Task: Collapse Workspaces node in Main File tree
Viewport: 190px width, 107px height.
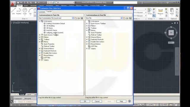Action: coord(39,21)
